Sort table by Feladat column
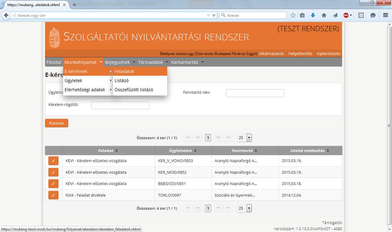Viewport: 392px width, 232px height. coord(108,150)
